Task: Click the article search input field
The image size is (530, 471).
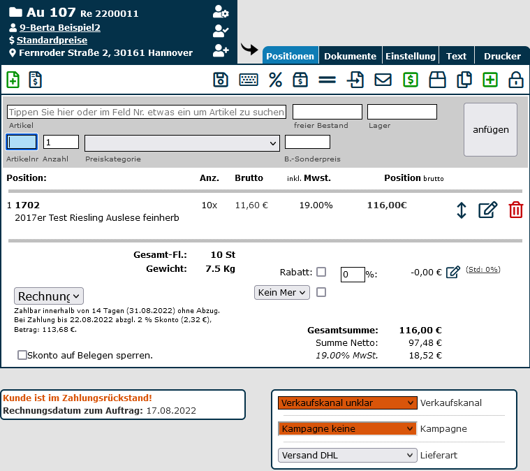Action: [x=147, y=112]
